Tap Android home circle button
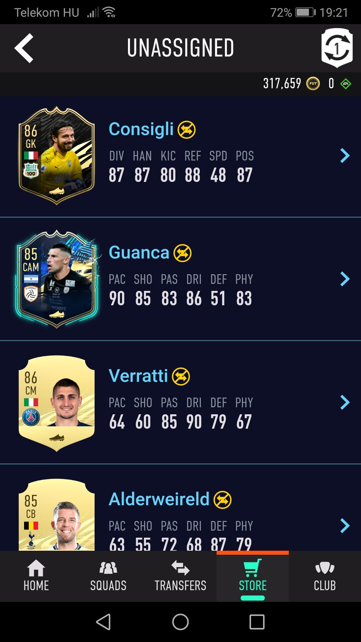This screenshot has height=642, width=361. 180,622
